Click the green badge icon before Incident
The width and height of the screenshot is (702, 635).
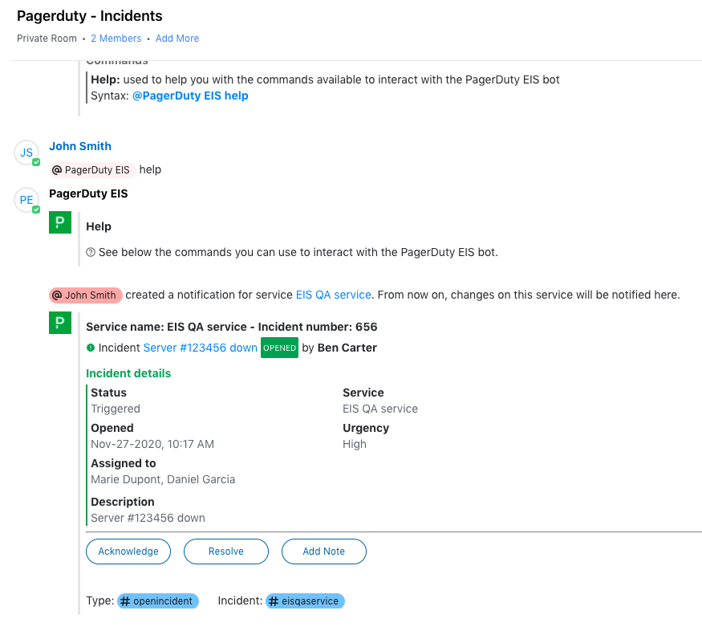pyautogui.click(x=91, y=348)
